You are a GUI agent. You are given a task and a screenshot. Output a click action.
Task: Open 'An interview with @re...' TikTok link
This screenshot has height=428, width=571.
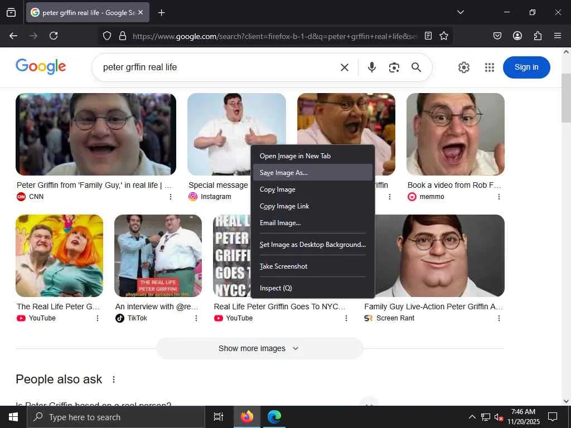[157, 307]
